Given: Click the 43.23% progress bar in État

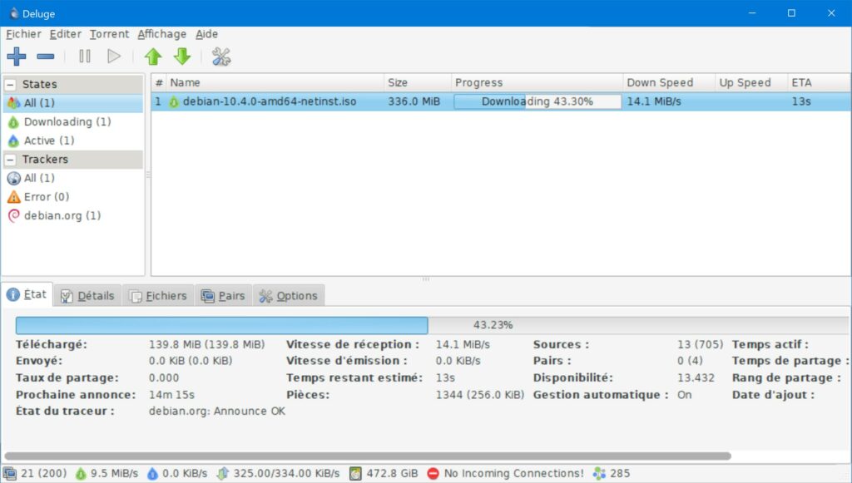Looking at the screenshot, I should (432, 325).
